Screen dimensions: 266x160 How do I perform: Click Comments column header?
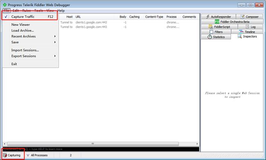(x=189, y=17)
